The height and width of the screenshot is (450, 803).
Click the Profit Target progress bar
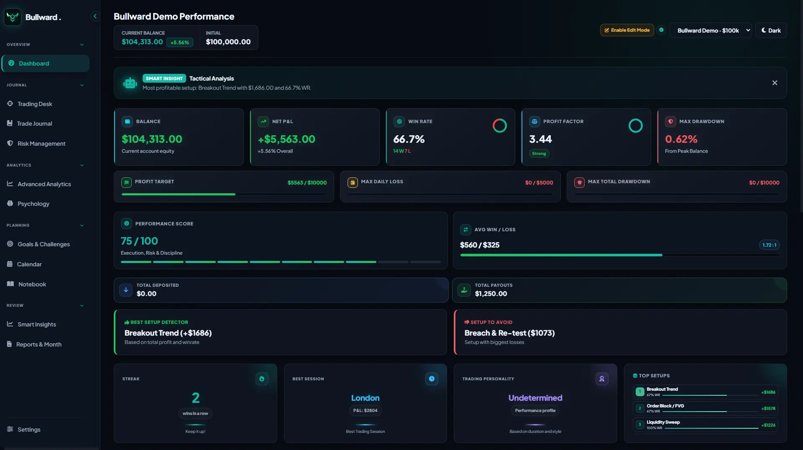tap(224, 194)
